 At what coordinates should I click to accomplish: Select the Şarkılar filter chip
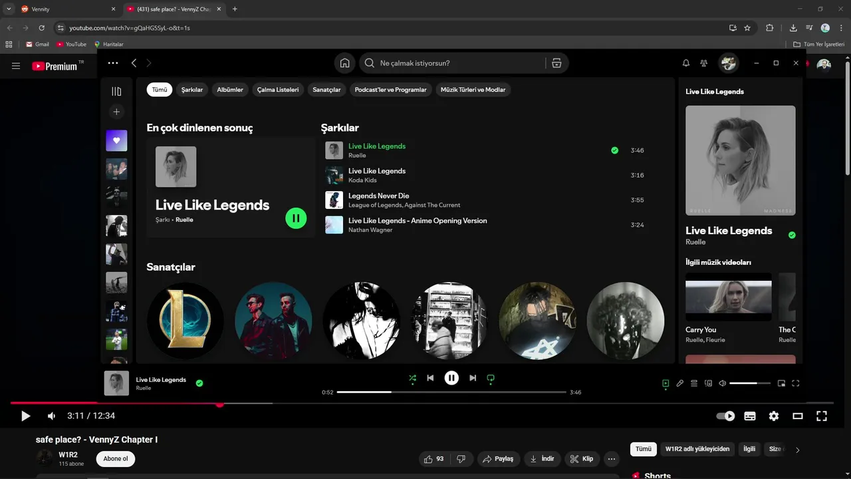[x=192, y=90]
